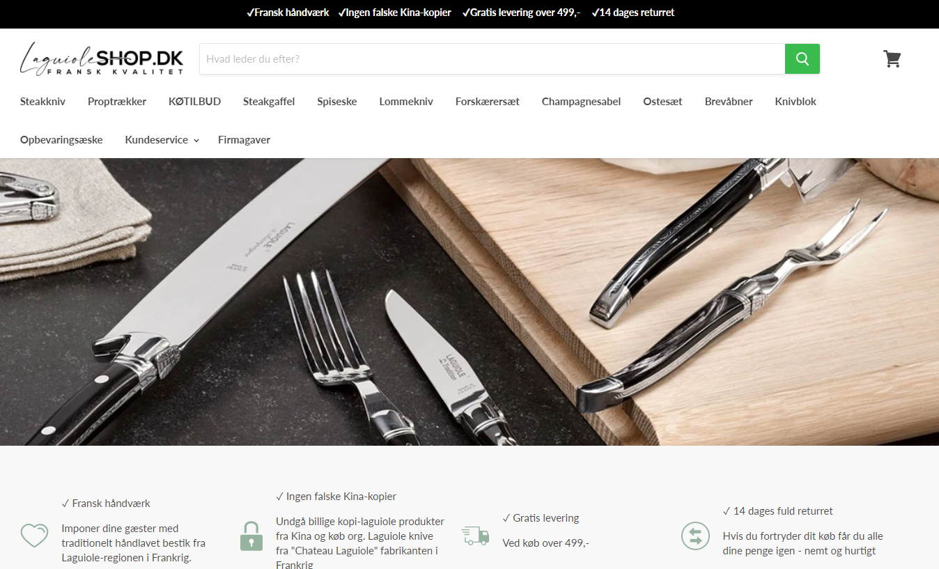Go to KØTILBUD offers
This screenshot has height=569, width=939.
tap(194, 102)
